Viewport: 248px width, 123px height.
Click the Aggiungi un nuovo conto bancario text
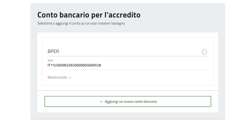131,102
